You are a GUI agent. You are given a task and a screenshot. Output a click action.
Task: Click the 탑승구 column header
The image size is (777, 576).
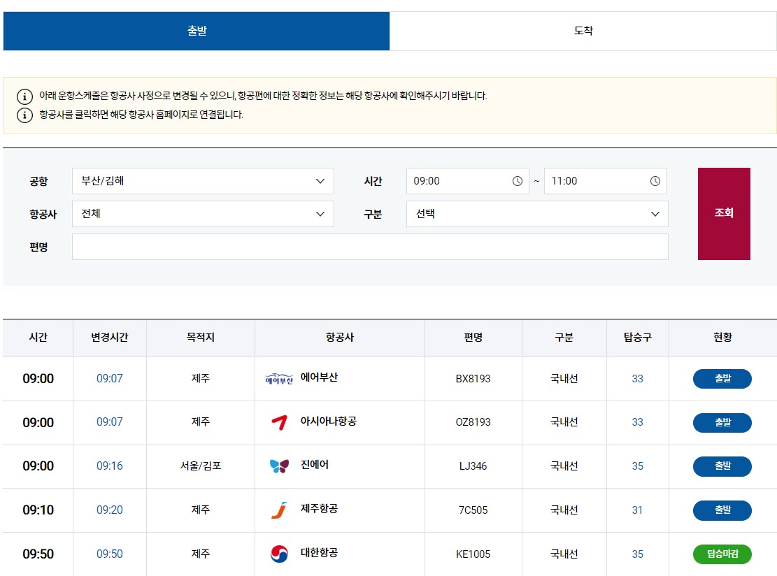pos(637,337)
